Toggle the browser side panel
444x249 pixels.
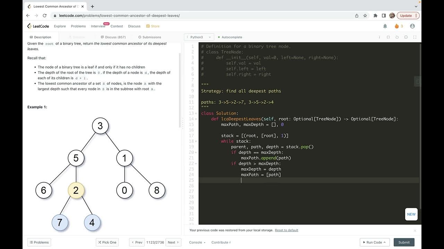384,16
